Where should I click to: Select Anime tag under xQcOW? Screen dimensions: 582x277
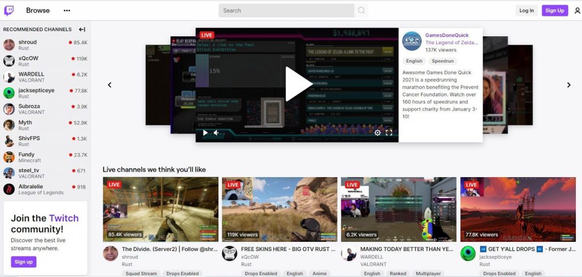point(319,274)
